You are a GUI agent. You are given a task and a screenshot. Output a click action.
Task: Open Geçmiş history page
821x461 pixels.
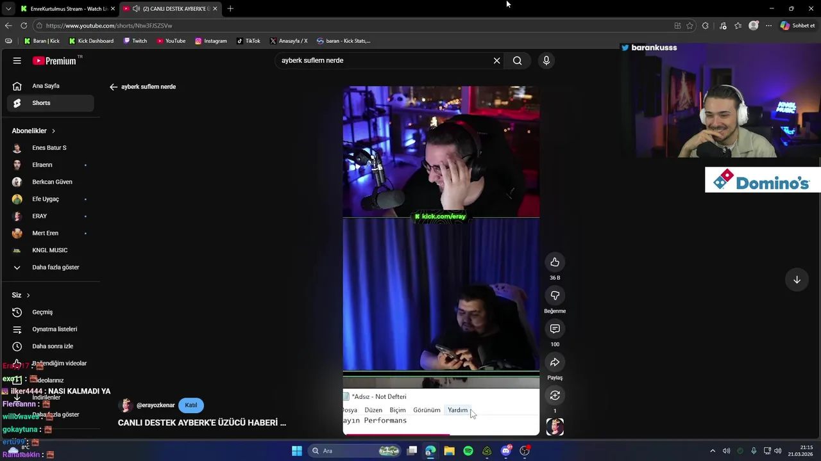[x=50, y=312]
